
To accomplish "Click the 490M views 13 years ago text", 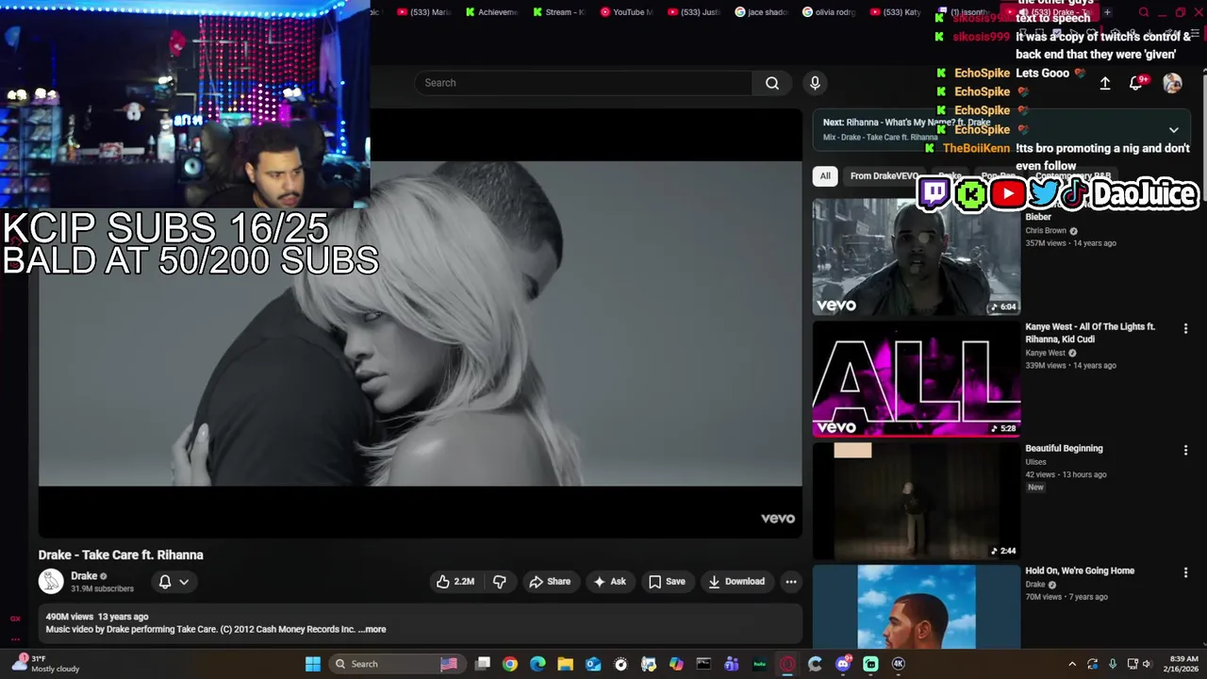I will pos(97,617).
